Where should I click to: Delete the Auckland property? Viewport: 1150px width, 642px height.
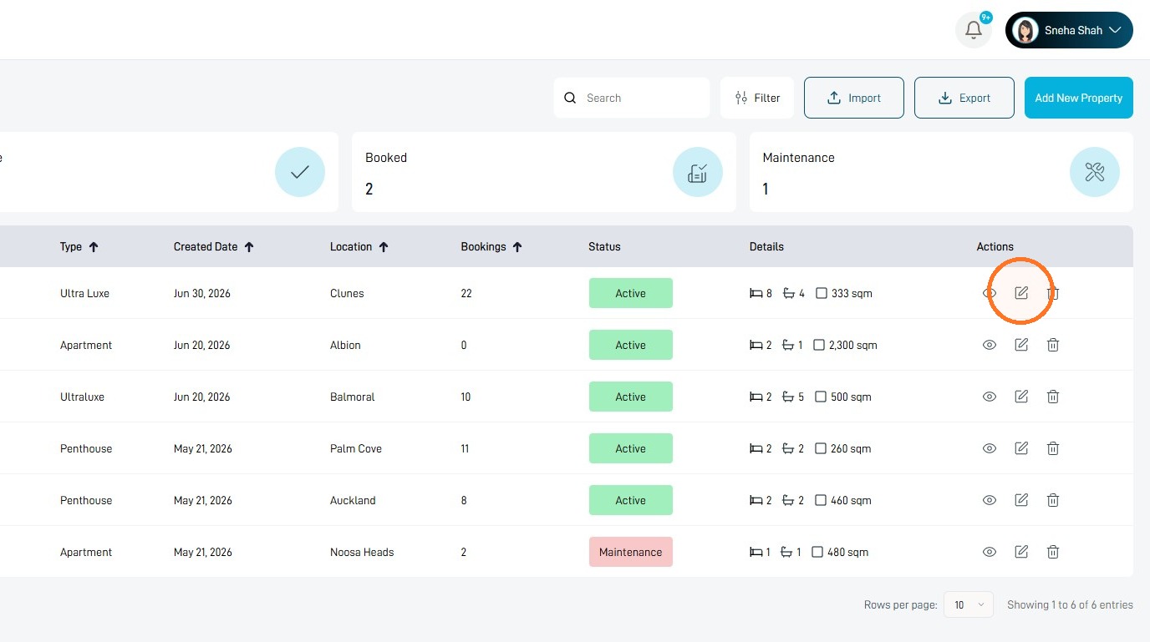coord(1053,500)
